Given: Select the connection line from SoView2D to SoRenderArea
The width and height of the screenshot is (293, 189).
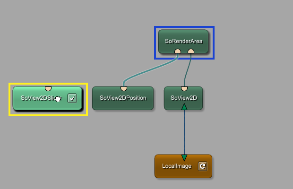Looking at the screenshot, I should point(188,71).
